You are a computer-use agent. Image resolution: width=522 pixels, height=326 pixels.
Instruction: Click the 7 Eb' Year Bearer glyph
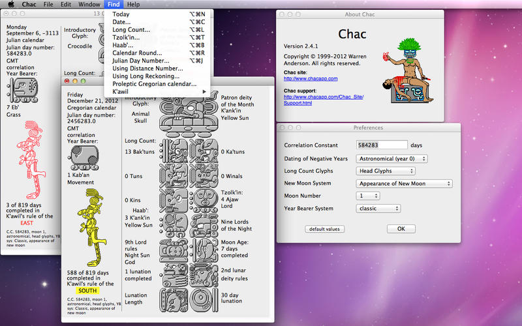tap(23, 90)
